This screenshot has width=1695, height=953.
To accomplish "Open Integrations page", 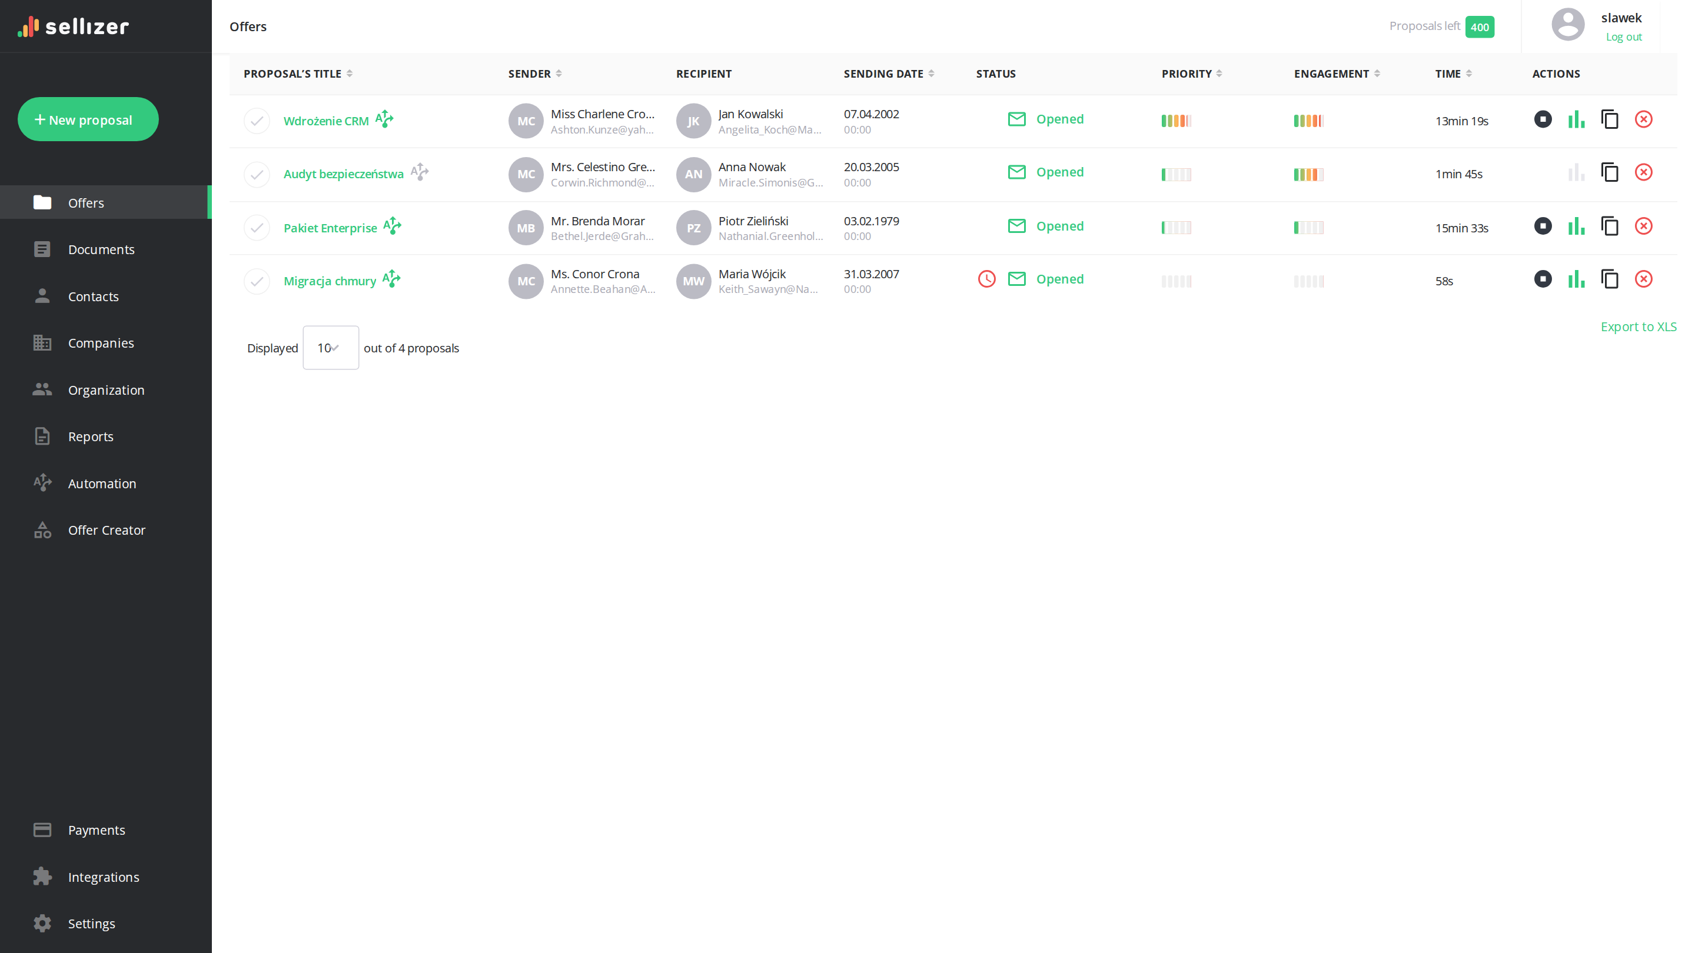I will (106, 877).
